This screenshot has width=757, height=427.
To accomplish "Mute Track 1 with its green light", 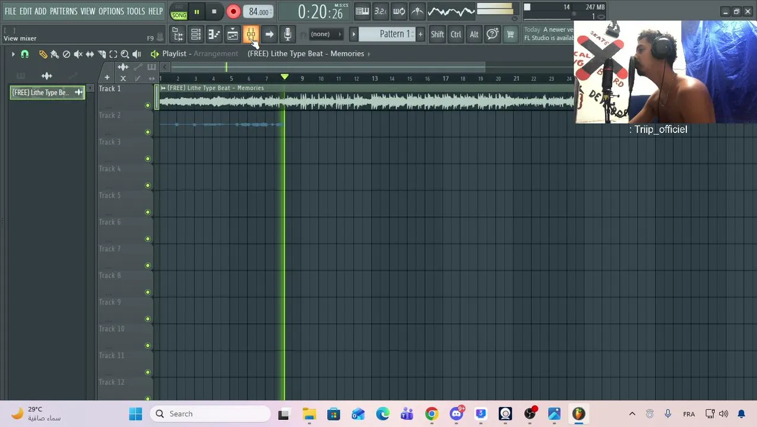I will point(148,106).
